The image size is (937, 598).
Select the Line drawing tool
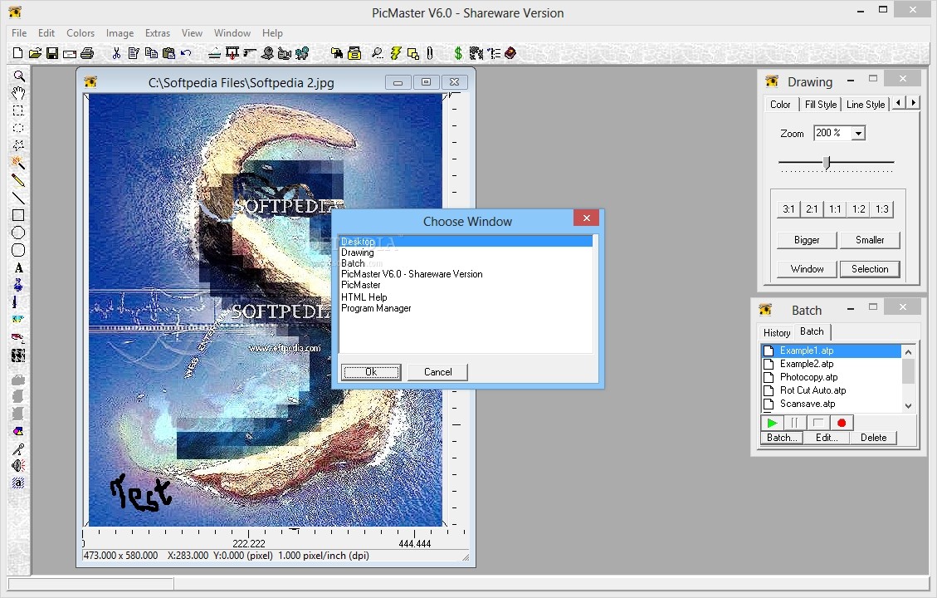point(18,198)
